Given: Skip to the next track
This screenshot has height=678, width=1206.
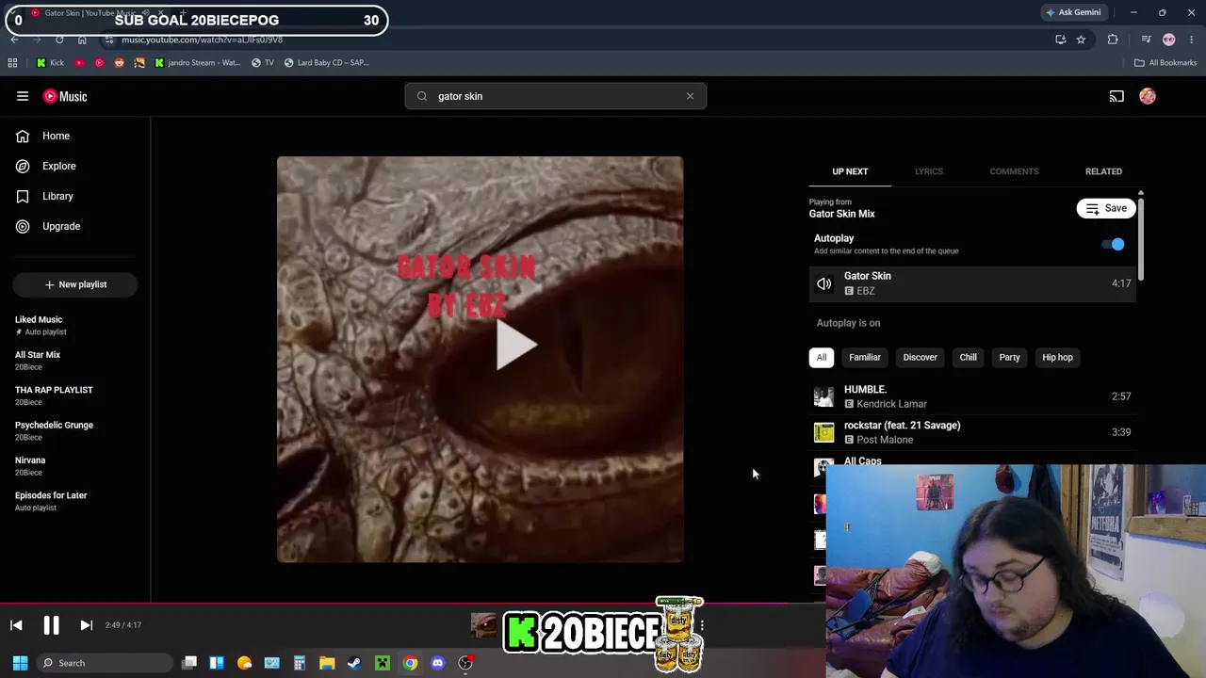Looking at the screenshot, I should pos(86,625).
